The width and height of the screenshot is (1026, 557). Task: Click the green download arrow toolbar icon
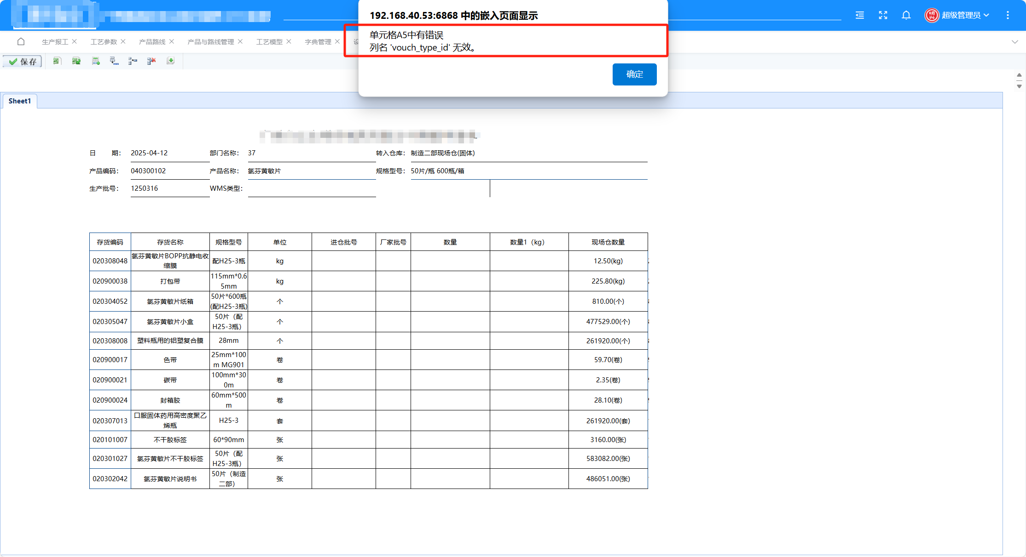[170, 61]
